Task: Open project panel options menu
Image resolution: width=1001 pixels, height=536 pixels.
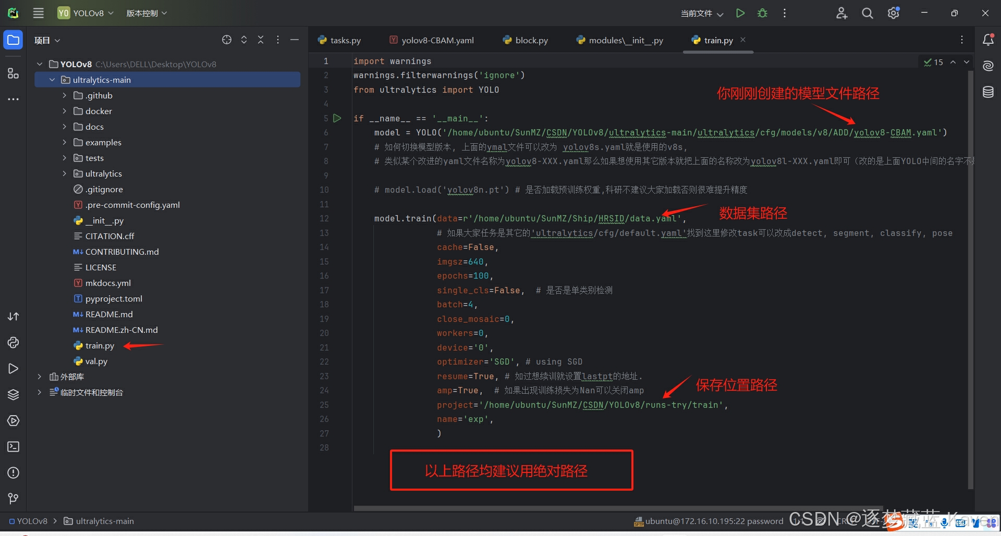Action: [x=278, y=40]
